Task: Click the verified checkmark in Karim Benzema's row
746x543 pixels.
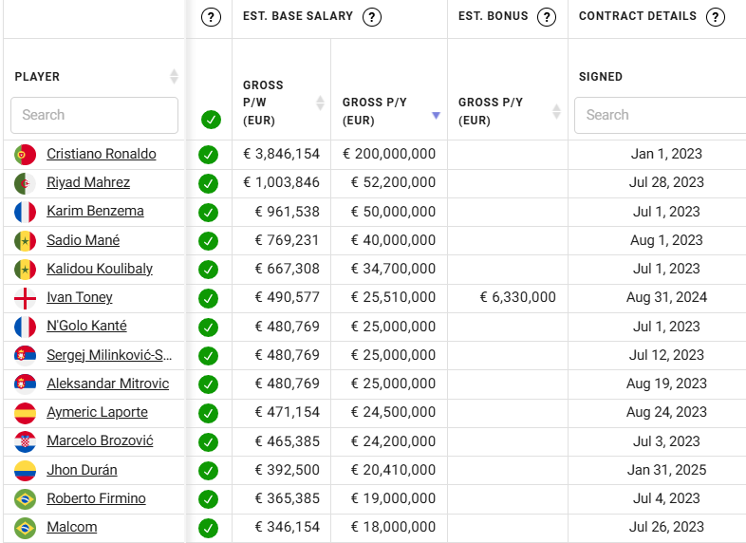Action: [x=208, y=212]
